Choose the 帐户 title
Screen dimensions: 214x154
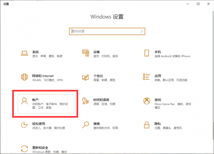(35, 100)
